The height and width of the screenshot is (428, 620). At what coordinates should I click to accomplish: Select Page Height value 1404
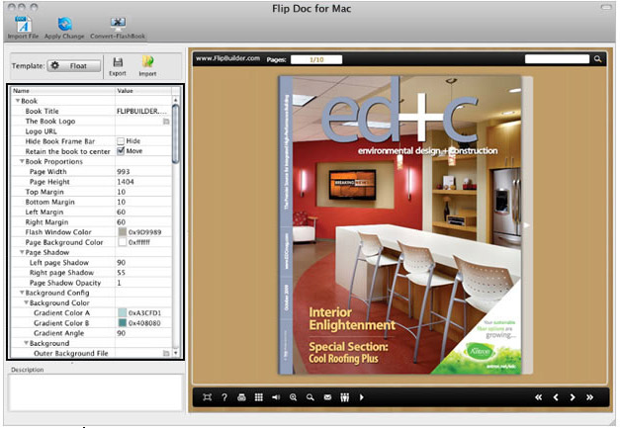[126, 182]
